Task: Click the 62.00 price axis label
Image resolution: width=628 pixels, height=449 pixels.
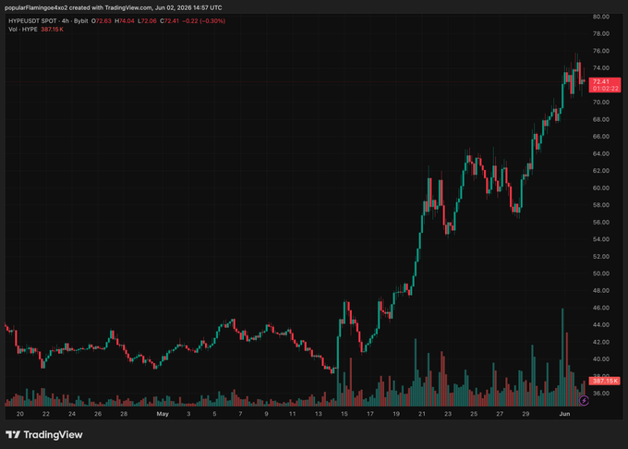Action: pos(601,171)
